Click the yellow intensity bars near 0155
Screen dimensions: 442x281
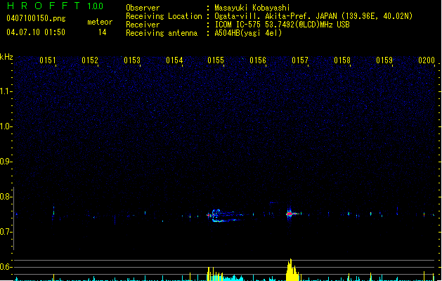(x=215, y=274)
